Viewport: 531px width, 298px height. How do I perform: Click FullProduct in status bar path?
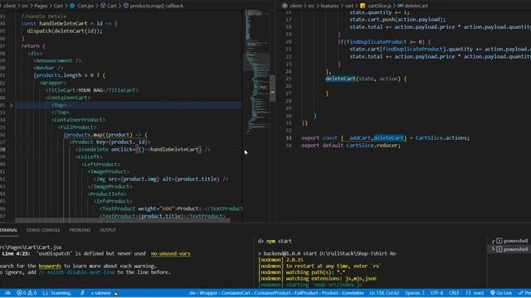306,293
